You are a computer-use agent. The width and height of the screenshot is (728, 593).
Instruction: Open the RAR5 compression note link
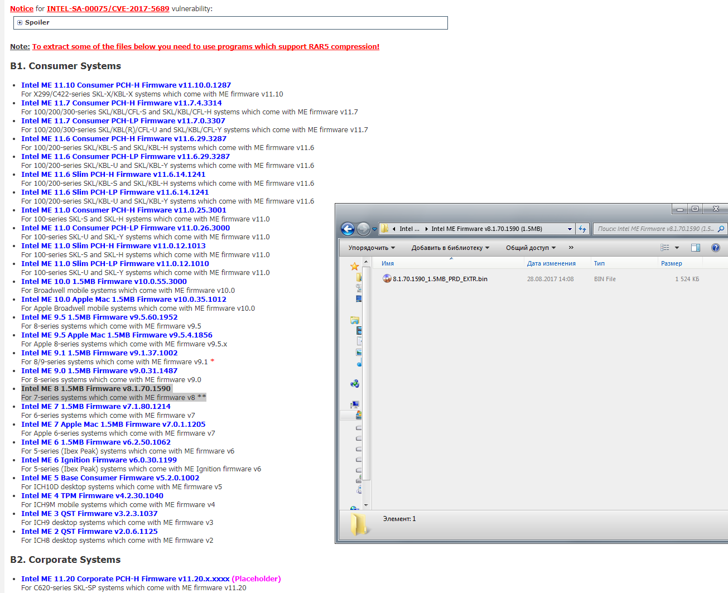coord(206,46)
